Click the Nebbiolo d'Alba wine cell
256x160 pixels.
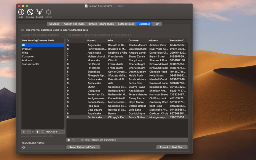tap(118, 52)
